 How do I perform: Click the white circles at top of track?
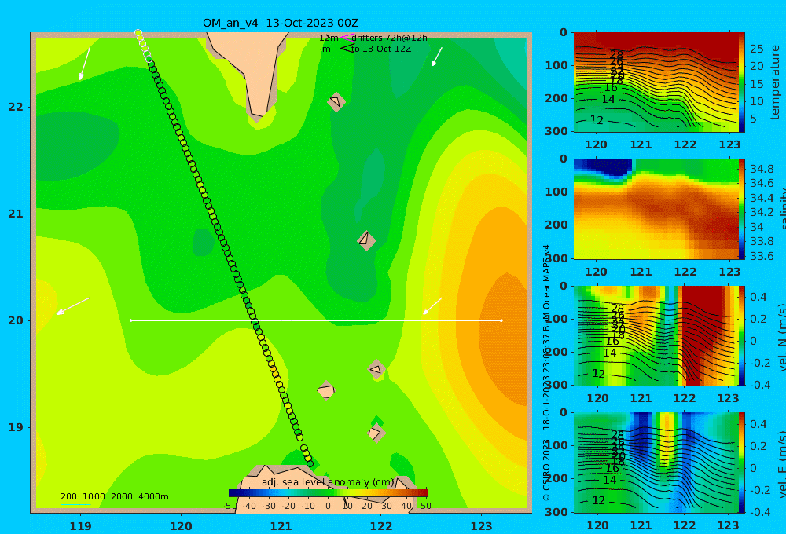pyautogui.click(x=143, y=46)
